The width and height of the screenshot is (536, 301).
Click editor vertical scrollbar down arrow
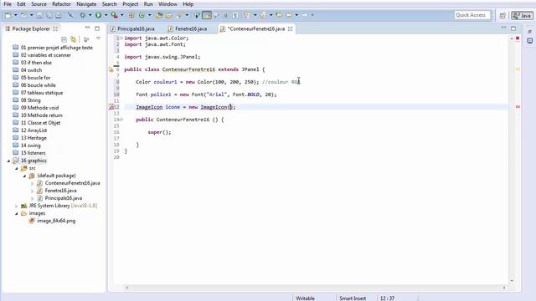[512, 281]
